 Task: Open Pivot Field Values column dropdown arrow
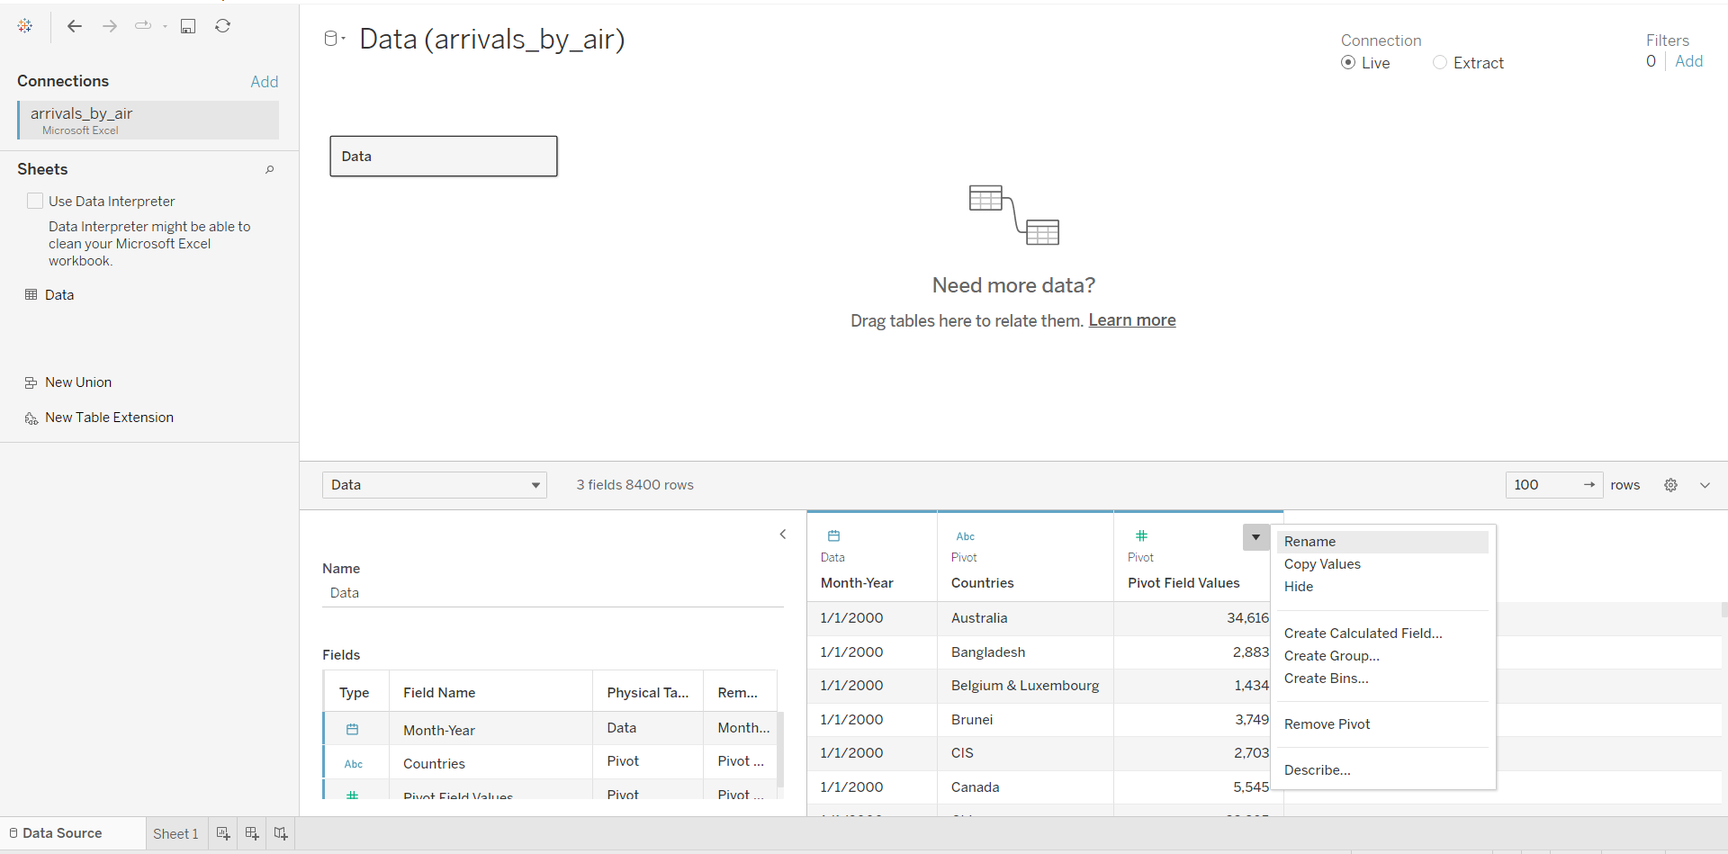coord(1255,537)
